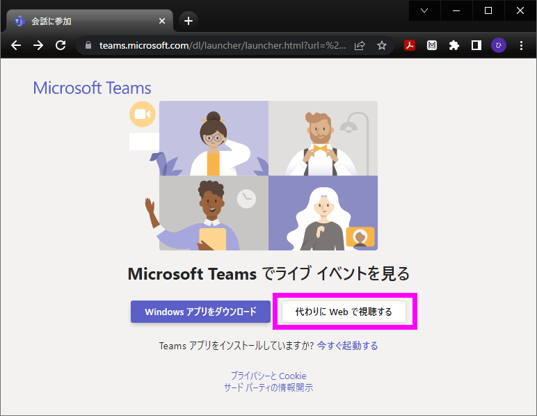
Task: Go forward to the next page
Action: (38, 45)
